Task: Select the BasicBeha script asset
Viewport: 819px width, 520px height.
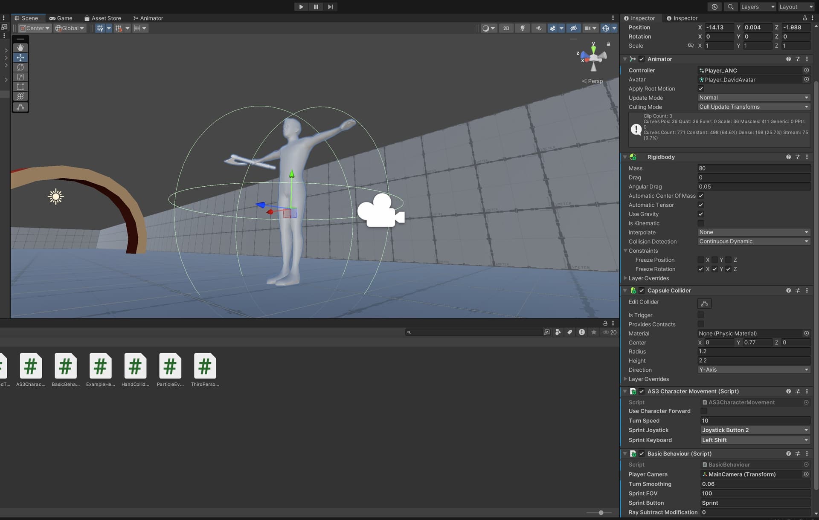Action: tap(65, 366)
